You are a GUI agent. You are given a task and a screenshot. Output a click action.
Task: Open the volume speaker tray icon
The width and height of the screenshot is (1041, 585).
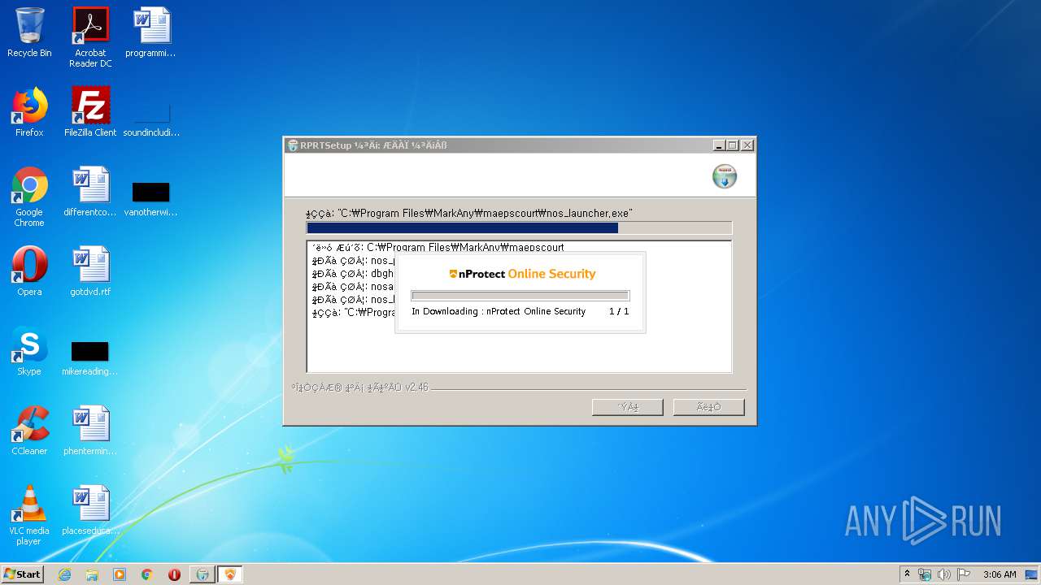944,574
